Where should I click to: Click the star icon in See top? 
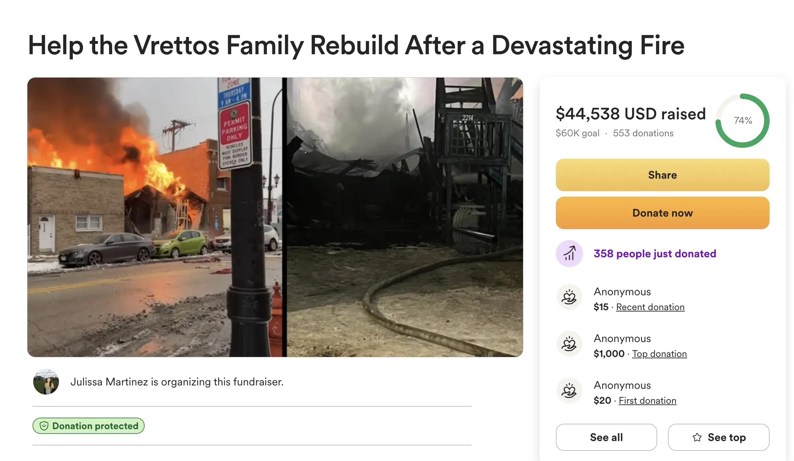pos(697,437)
